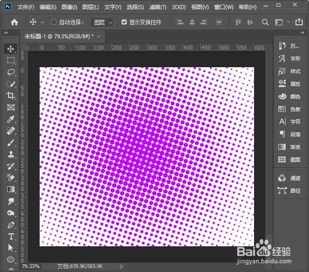Open the 滤镜(T) menu
The width and height of the screenshot is (309, 272).
pos(158,7)
